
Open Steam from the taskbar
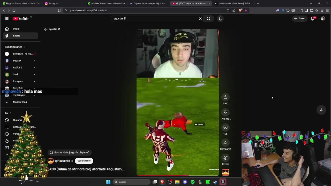click(x=215, y=182)
